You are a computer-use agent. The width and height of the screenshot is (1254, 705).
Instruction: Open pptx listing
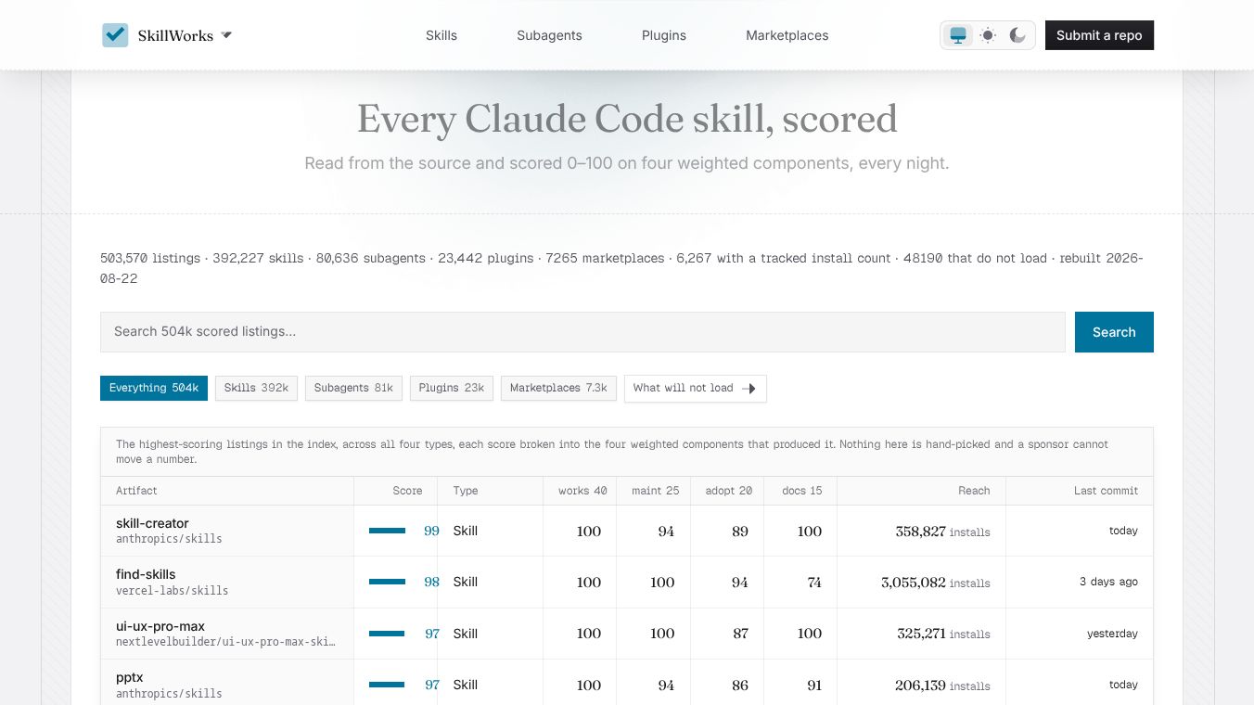[130, 678]
